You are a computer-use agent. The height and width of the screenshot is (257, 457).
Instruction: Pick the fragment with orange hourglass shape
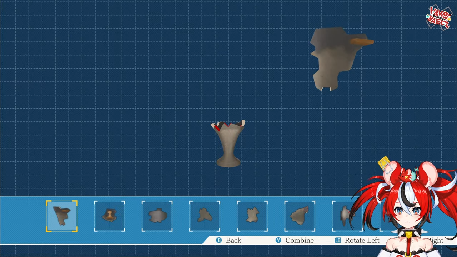coord(110,216)
